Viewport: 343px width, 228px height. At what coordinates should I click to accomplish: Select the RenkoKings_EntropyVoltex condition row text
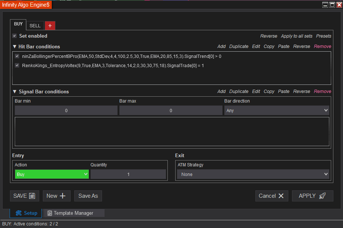[x=113, y=66]
